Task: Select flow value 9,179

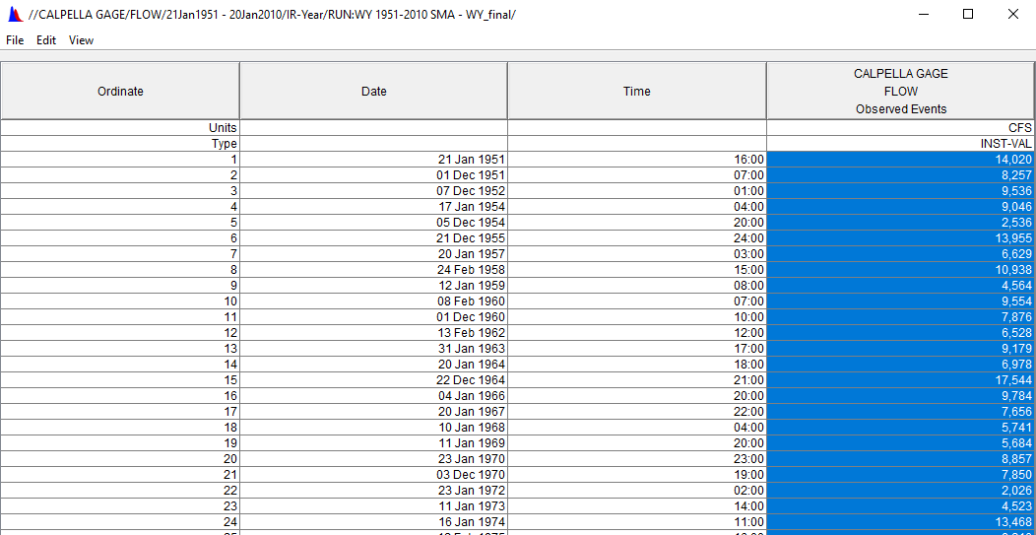Action: pos(900,349)
